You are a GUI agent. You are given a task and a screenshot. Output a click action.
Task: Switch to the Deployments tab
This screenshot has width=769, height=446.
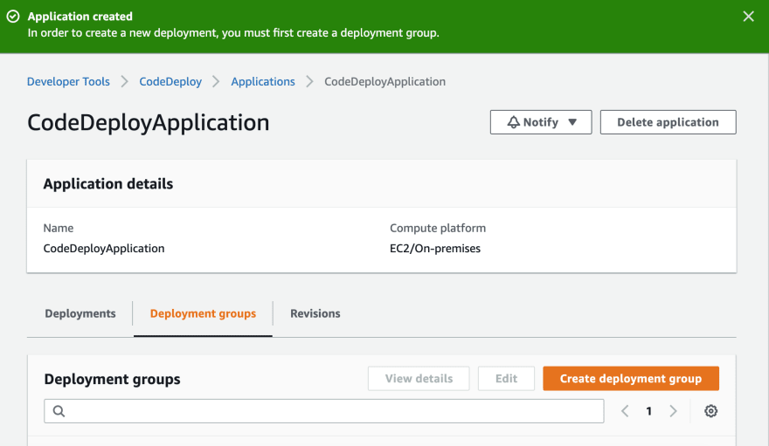80,313
